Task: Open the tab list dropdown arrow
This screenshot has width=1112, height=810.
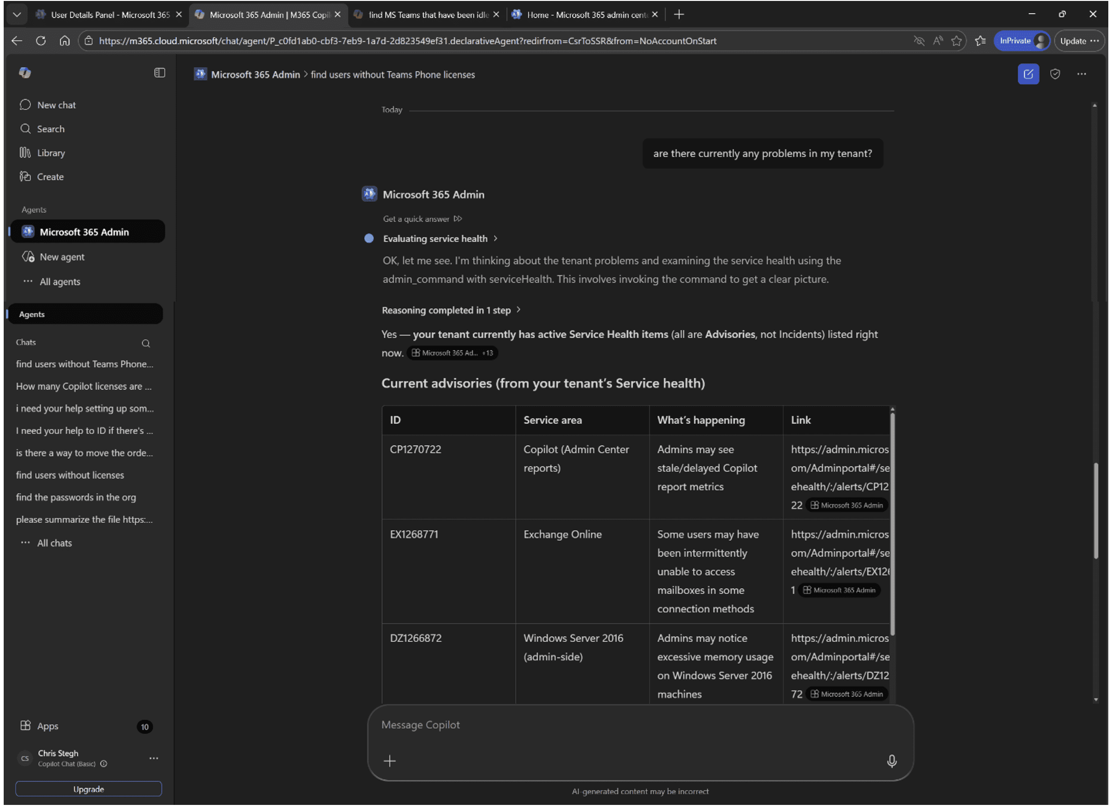Action: [17, 14]
